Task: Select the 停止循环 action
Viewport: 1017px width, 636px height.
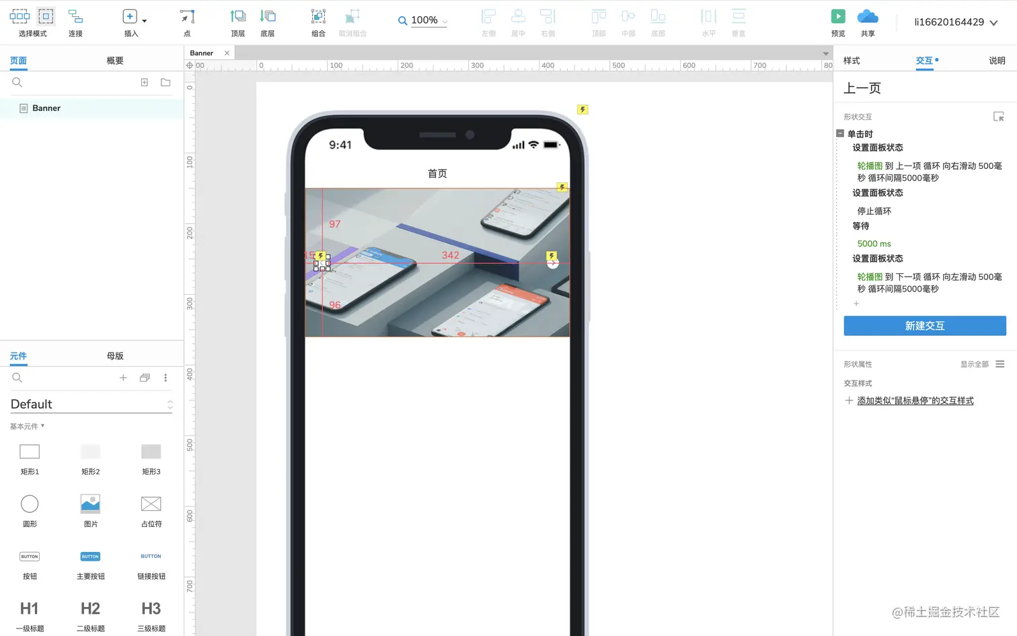Action: (874, 211)
